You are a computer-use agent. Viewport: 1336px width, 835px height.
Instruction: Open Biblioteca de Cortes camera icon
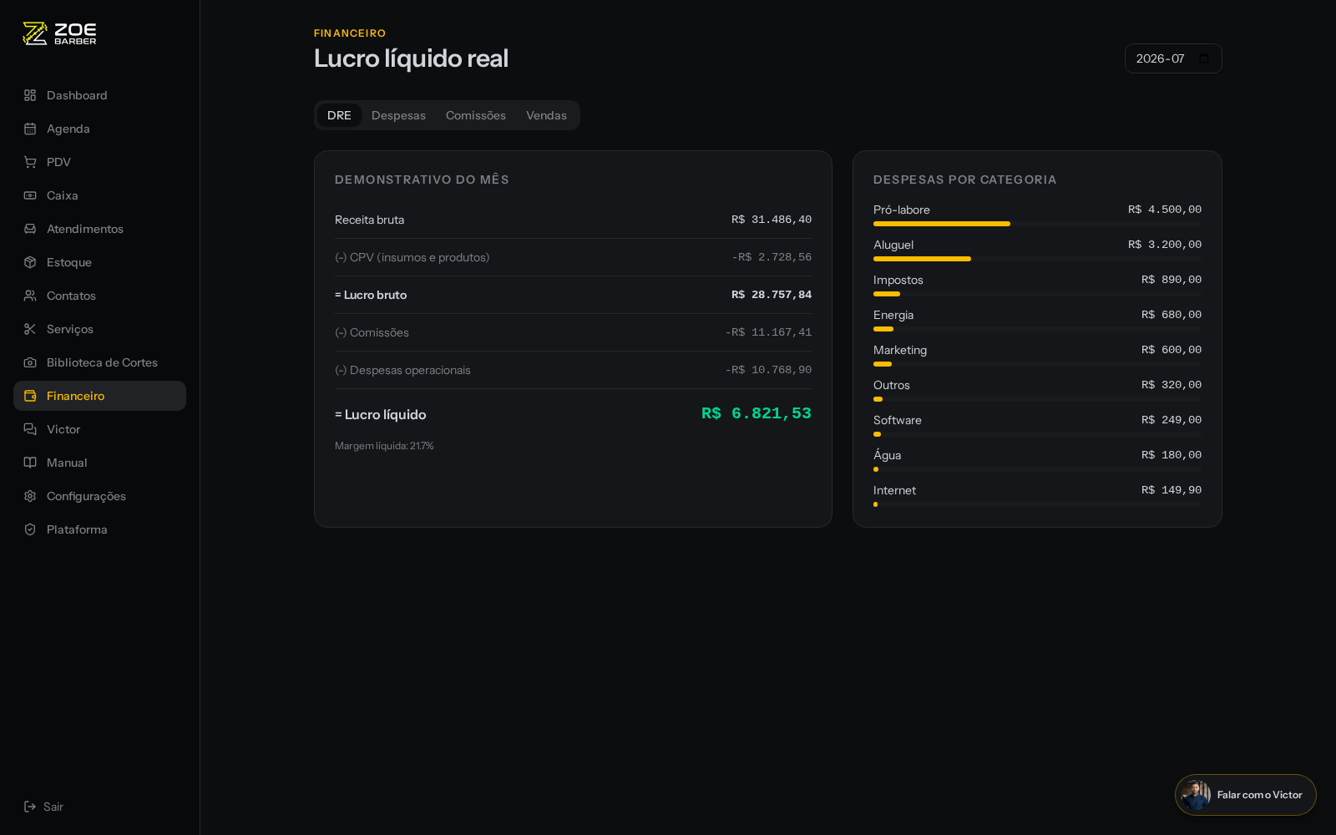[30, 362]
